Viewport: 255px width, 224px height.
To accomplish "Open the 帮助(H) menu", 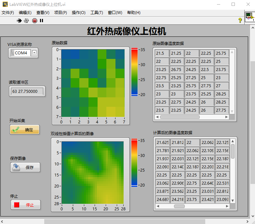I will coord(134,13).
